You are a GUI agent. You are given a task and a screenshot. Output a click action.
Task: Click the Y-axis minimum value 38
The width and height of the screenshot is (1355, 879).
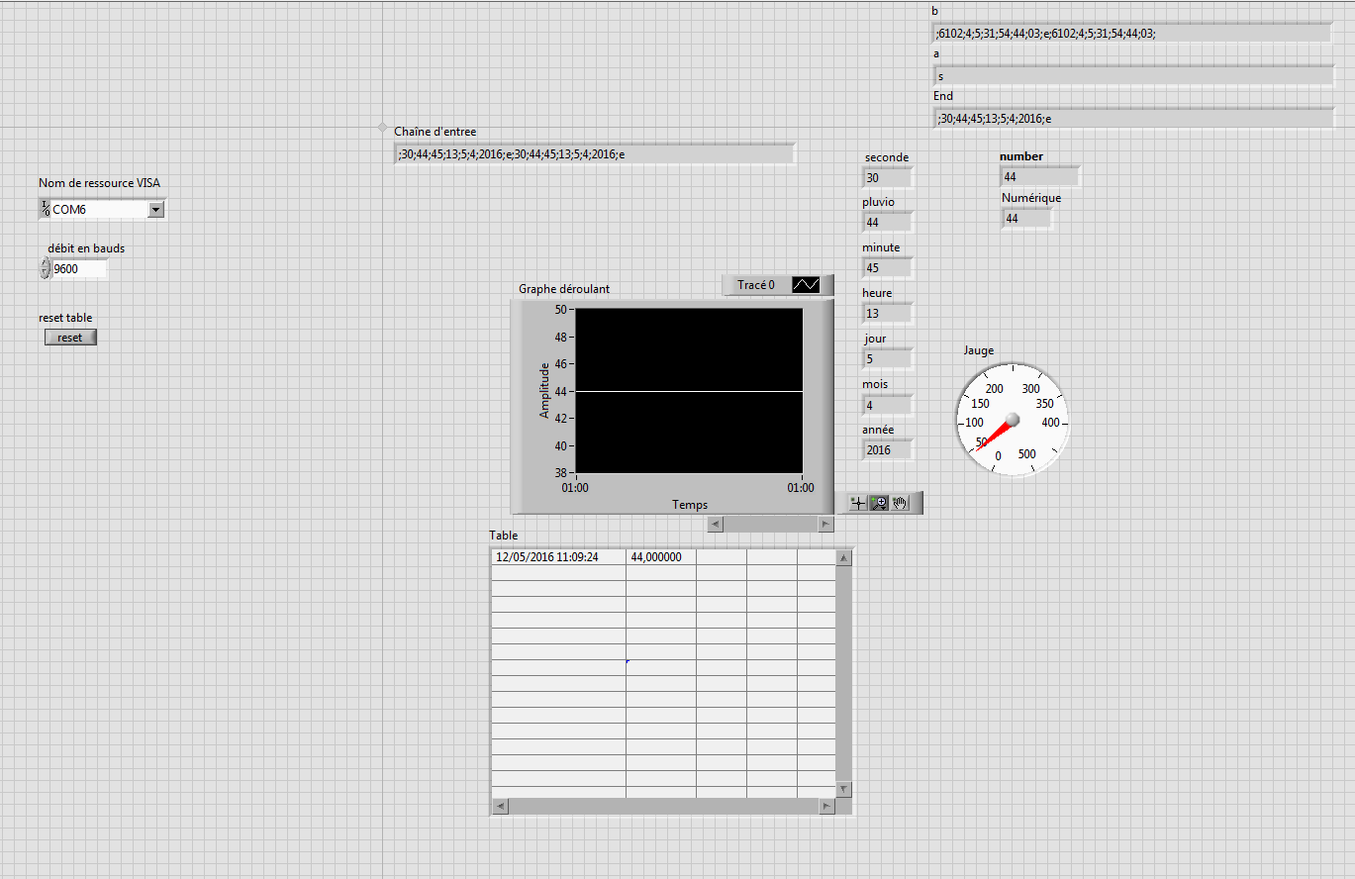[x=560, y=473]
